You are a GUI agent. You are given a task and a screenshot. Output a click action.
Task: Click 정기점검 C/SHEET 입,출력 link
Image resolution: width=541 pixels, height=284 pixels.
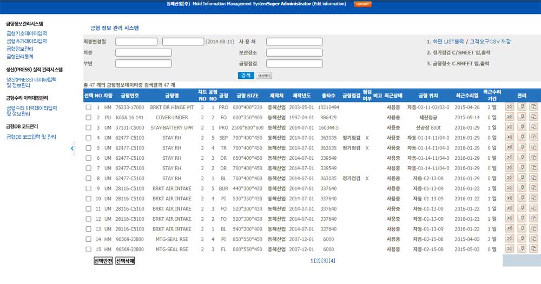click(x=461, y=52)
